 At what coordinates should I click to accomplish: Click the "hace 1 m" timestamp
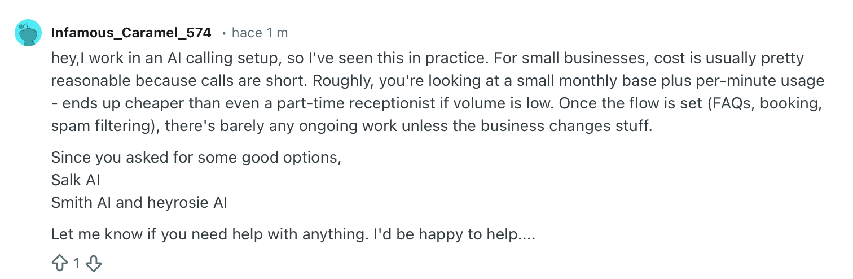(x=260, y=33)
